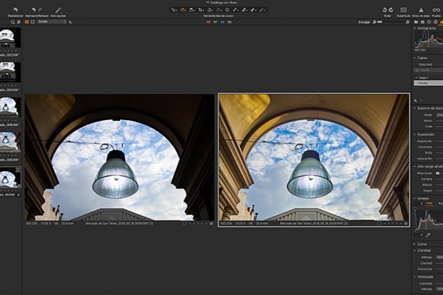Viewport: 443px width, 295px height.
Task: Adjust the Altas luces slider handle
Action: (438, 173)
